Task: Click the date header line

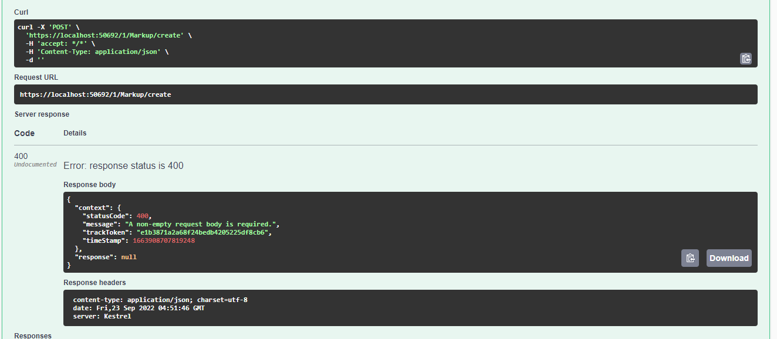Action: pyautogui.click(x=138, y=308)
